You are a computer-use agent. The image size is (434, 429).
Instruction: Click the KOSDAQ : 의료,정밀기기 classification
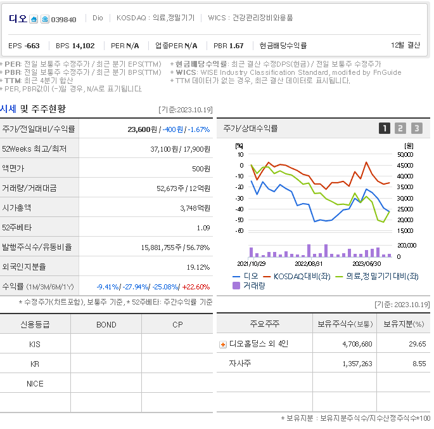pyautogui.click(x=156, y=18)
